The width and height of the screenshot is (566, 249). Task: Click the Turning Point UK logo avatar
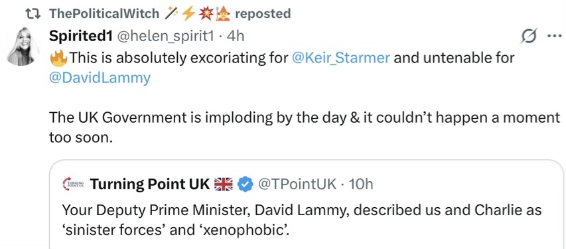coord(73,185)
